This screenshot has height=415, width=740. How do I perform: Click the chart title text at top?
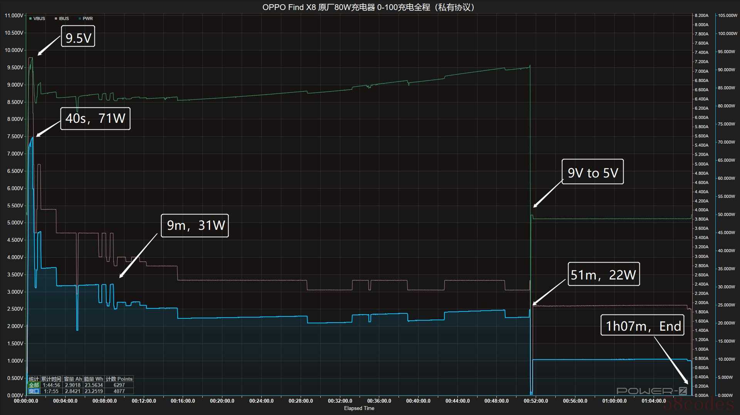370,7
